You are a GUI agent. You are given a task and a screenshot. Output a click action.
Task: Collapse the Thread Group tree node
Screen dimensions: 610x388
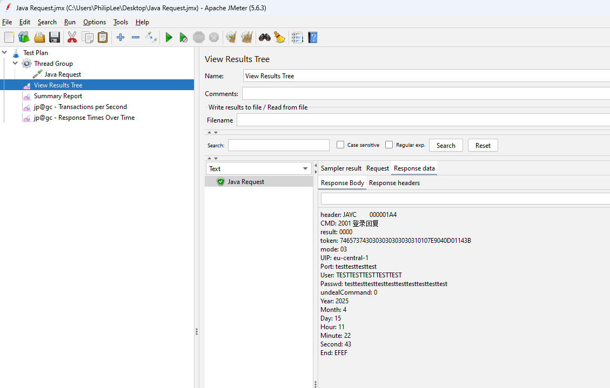(x=15, y=63)
